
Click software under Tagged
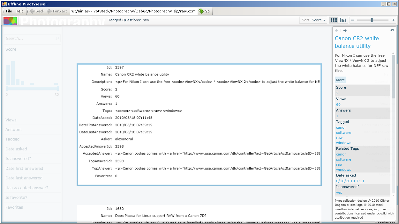[x=343, y=133]
